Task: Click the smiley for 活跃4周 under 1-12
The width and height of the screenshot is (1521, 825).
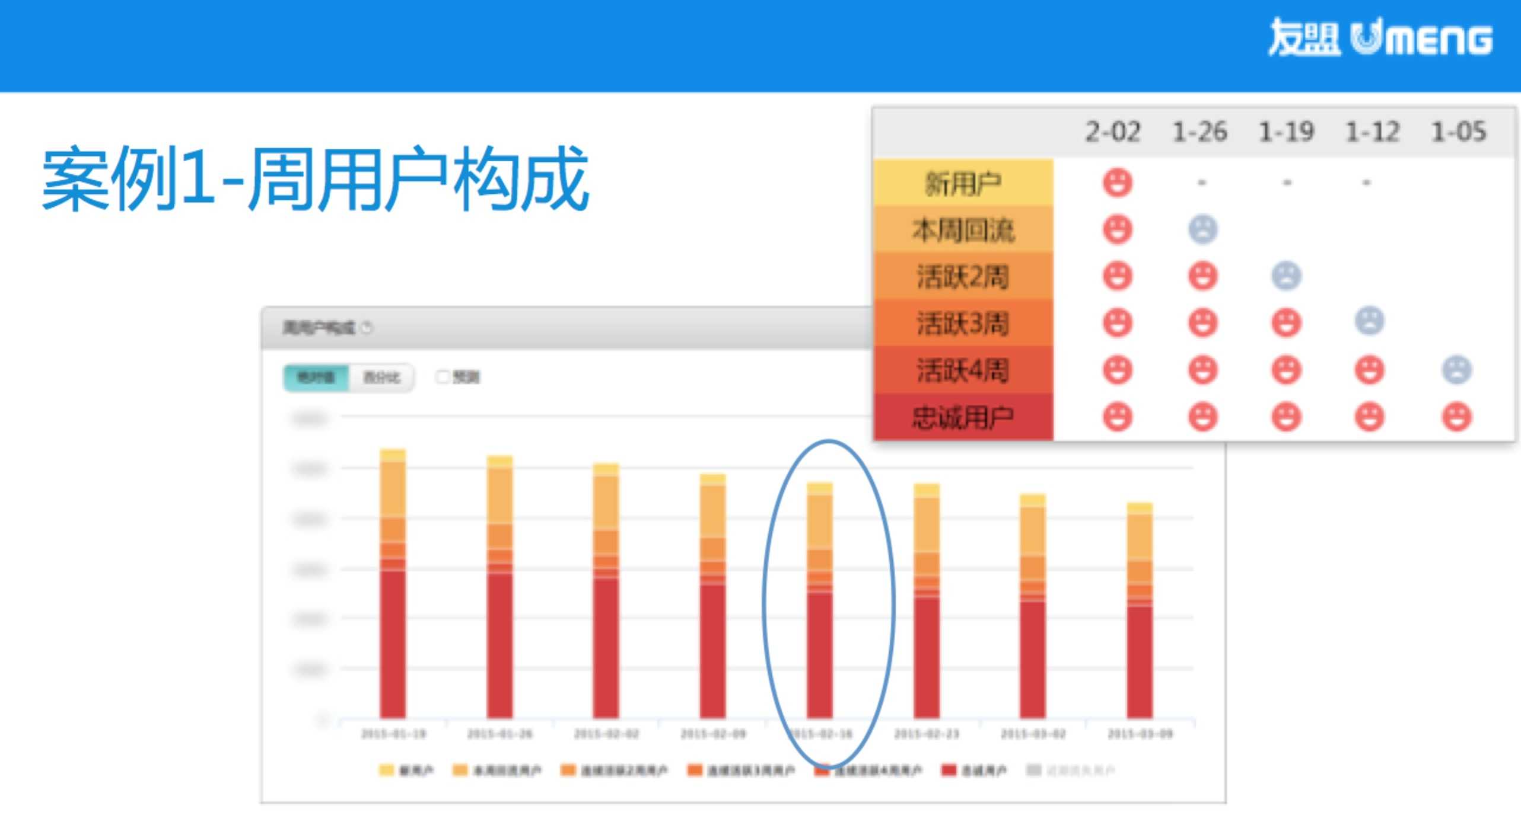Action: coord(1369,370)
